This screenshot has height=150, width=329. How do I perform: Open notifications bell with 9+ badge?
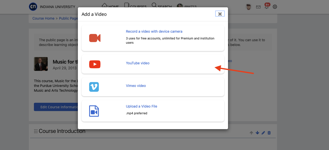[x=267, y=7]
